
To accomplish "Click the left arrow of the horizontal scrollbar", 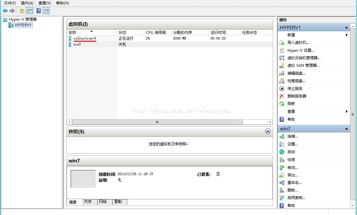I will click(x=70, y=122).
